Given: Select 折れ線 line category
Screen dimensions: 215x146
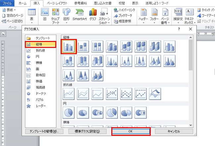Looking at the screenshot, I should (x=41, y=51).
